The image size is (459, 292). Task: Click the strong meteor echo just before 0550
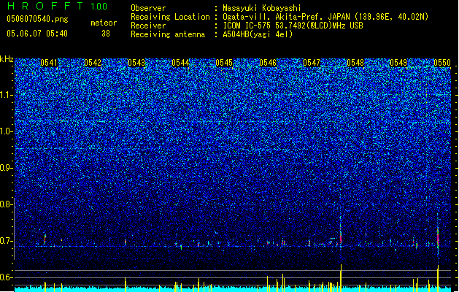pos(438,237)
